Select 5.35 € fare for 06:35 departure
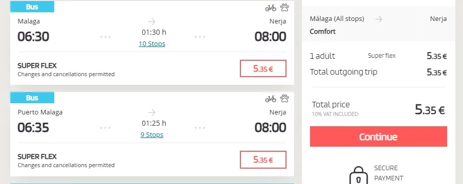The image size is (463, 184). [263, 160]
